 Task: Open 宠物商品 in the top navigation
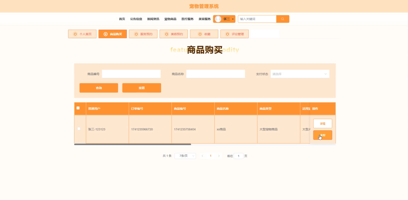(x=170, y=19)
